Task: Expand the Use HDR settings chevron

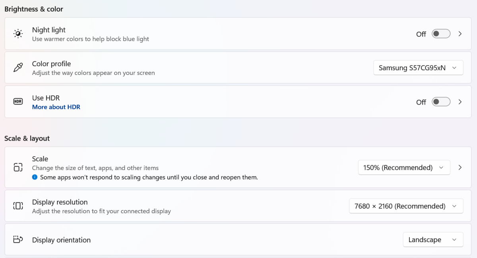Action: pos(460,102)
